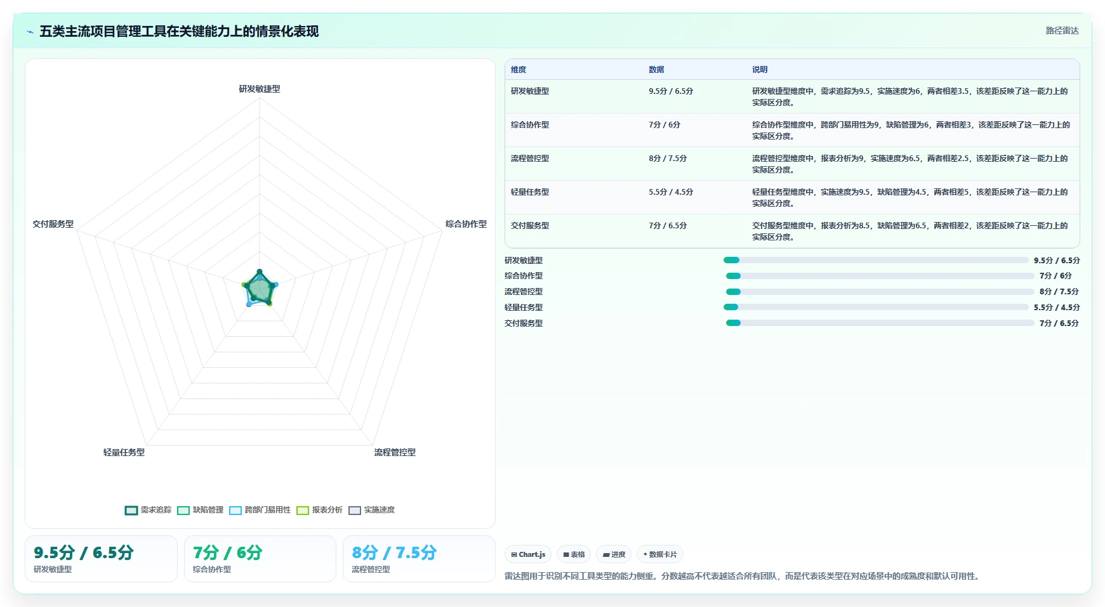Click the 综合协作型 progress bar

click(880, 276)
